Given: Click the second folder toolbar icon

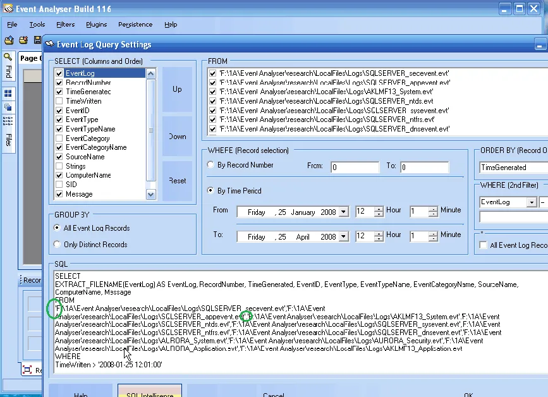Looking at the screenshot, I should tap(23, 40).
